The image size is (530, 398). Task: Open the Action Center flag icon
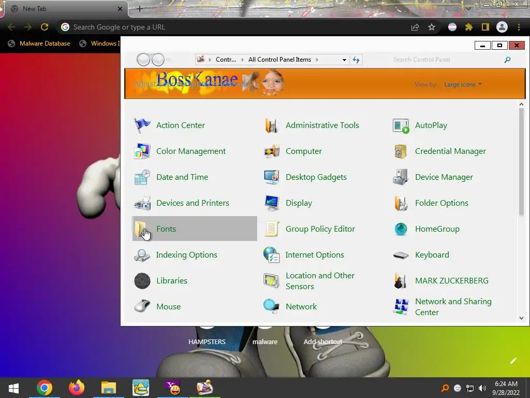tap(142, 125)
